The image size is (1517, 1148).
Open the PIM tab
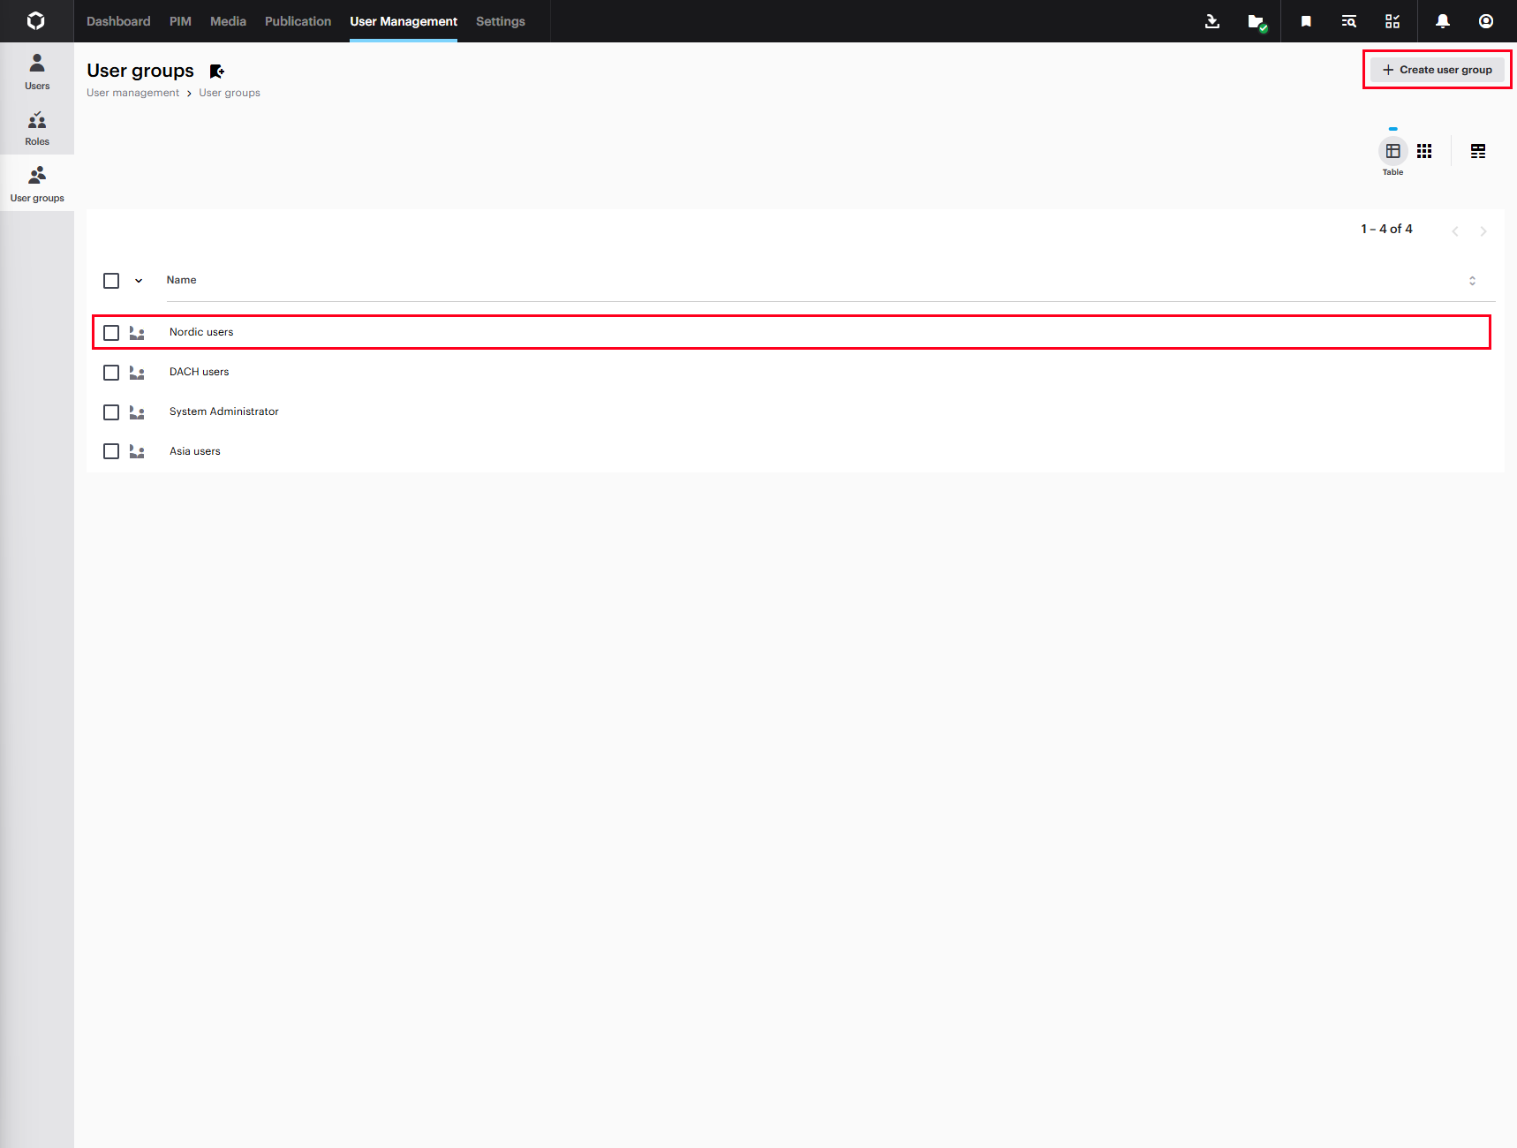coord(180,21)
